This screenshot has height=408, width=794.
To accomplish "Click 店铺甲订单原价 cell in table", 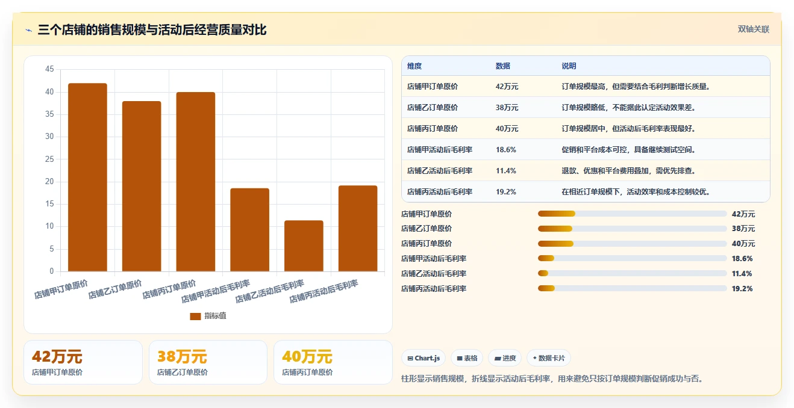I will click(x=433, y=87).
